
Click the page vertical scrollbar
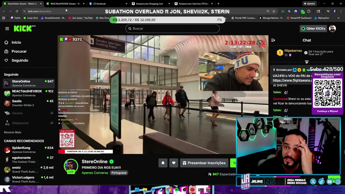[344, 152]
